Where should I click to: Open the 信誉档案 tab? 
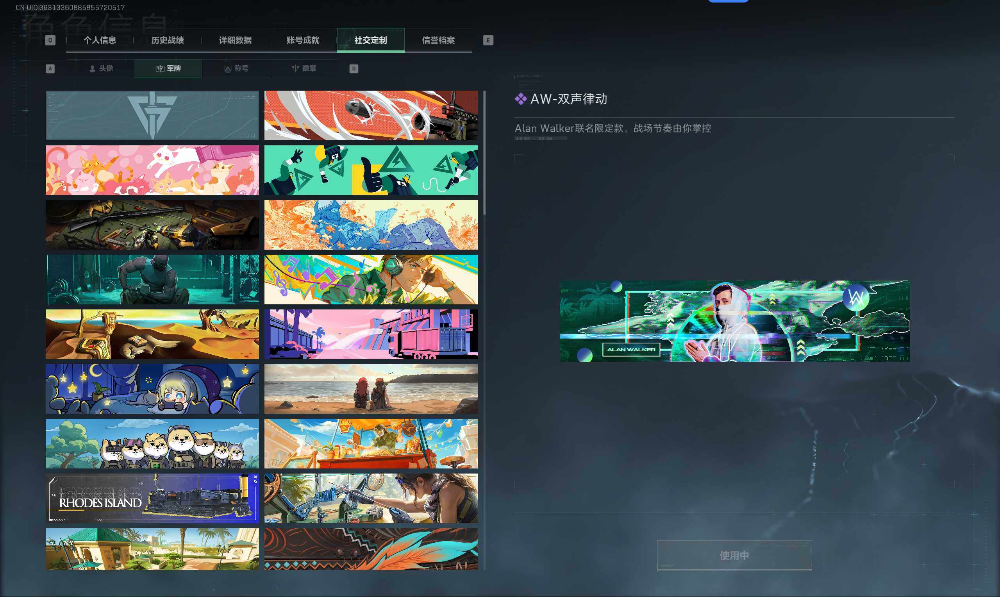(x=438, y=40)
